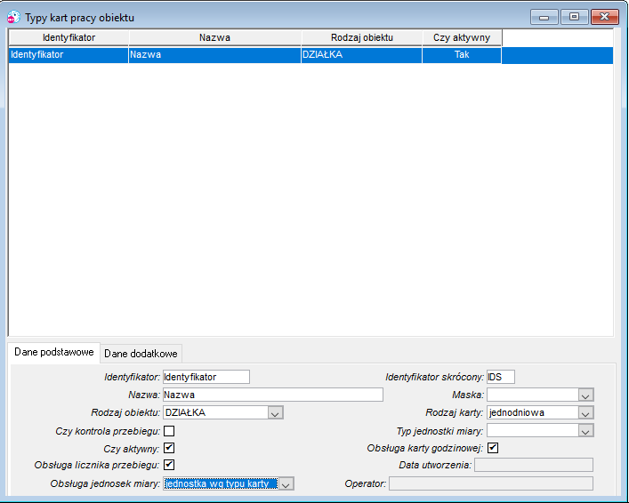Click the application icon in title bar
Viewport: 629px width, 503px height.
pos(13,17)
